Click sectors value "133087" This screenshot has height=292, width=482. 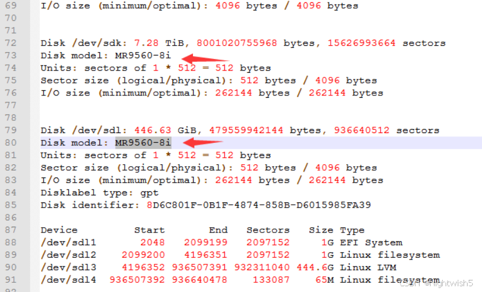point(271,280)
